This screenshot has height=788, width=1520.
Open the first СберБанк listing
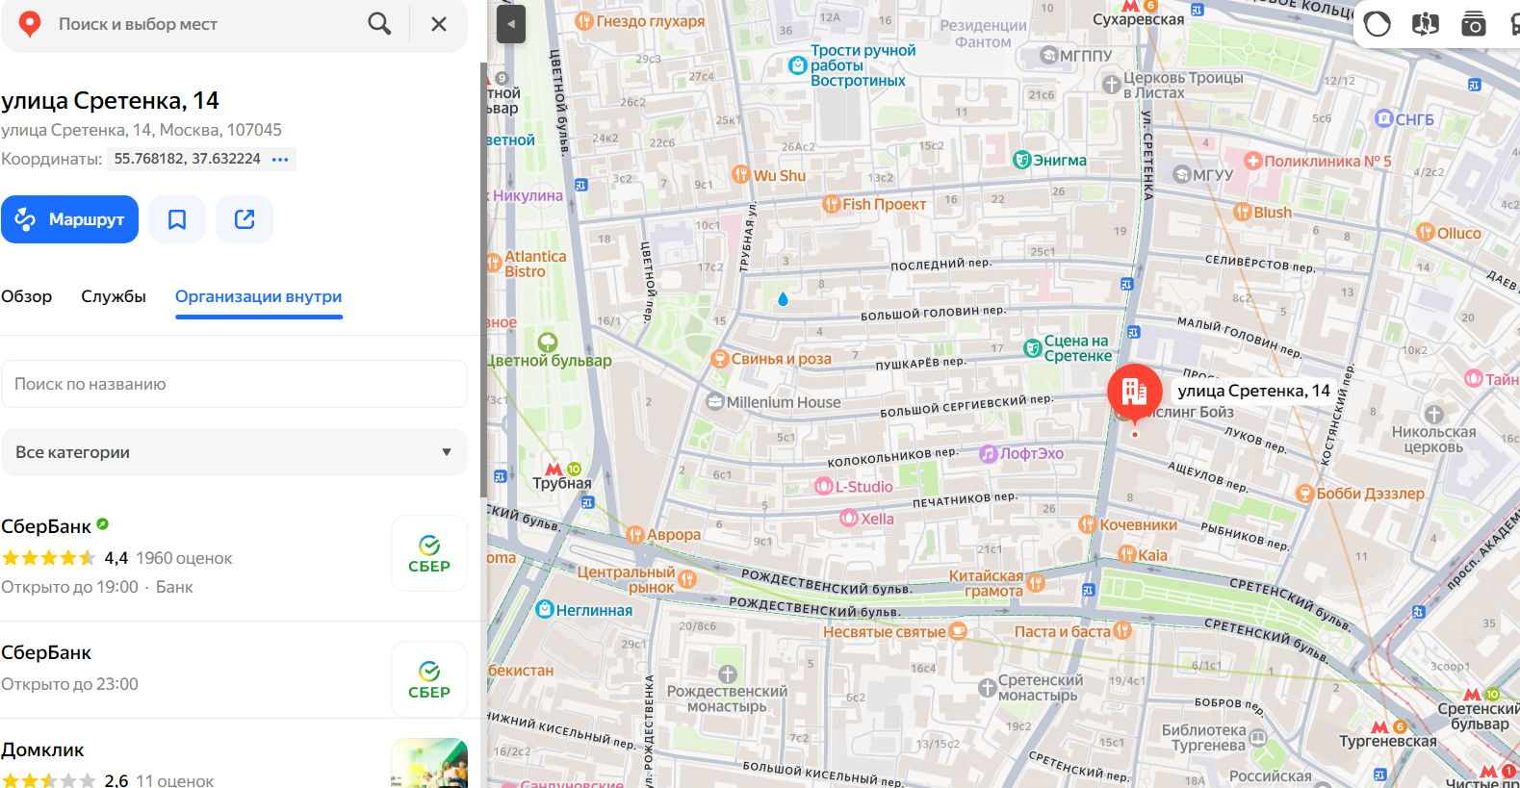tap(46, 526)
